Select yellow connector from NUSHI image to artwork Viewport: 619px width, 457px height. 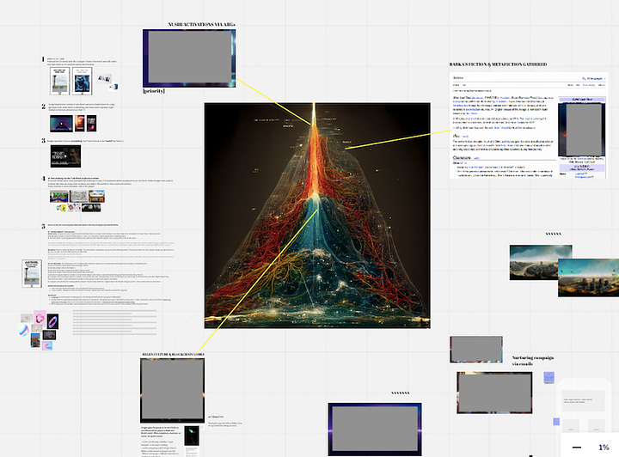(x=273, y=101)
